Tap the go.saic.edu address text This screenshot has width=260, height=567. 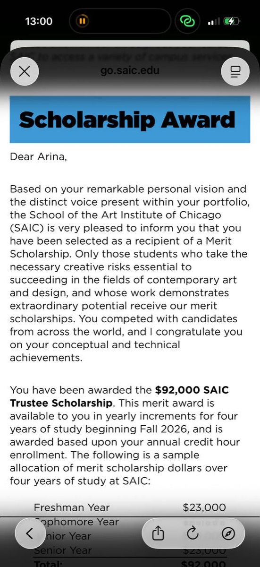(130, 71)
